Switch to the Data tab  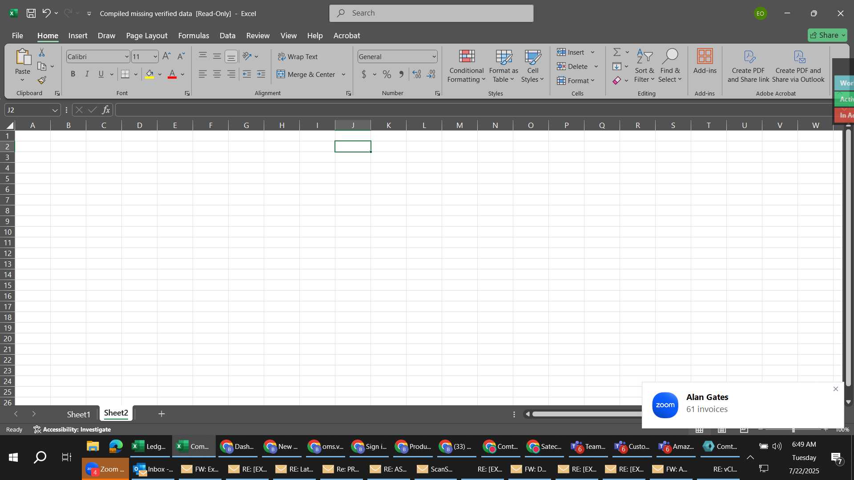point(227,36)
